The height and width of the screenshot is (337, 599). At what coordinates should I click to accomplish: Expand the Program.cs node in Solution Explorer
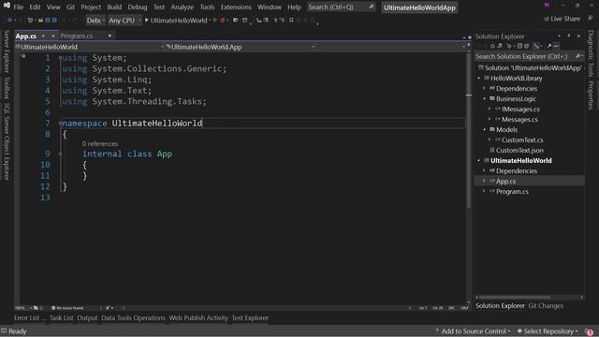485,191
